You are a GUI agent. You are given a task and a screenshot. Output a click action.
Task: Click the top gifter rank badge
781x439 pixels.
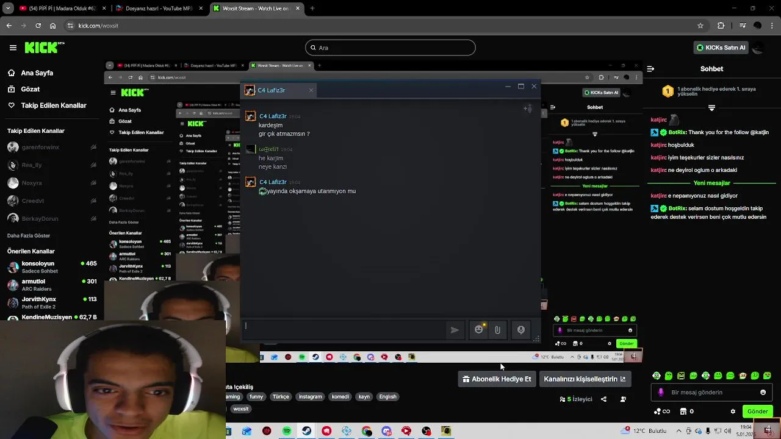(668, 91)
